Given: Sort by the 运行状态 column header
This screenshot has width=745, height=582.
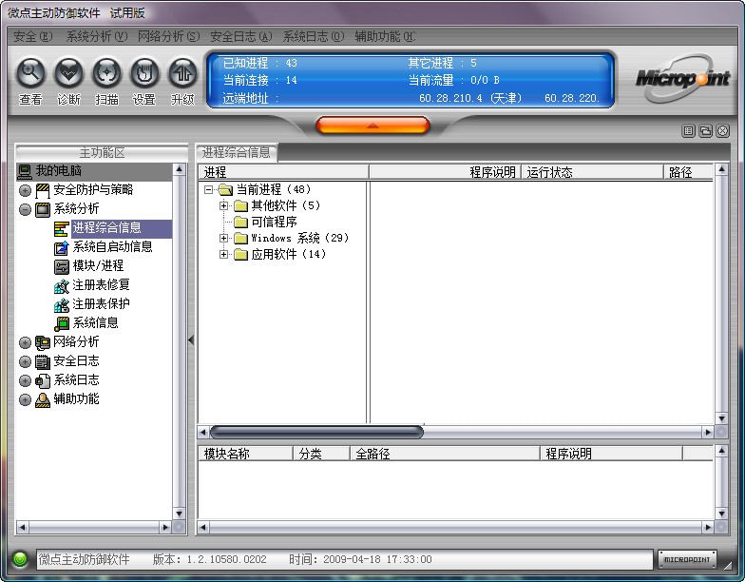Looking at the screenshot, I should (x=592, y=172).
